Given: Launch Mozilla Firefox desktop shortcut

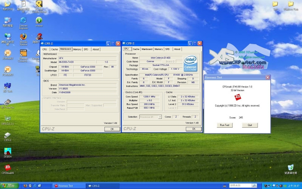Looking at the screenshot, I should [23, 39].
